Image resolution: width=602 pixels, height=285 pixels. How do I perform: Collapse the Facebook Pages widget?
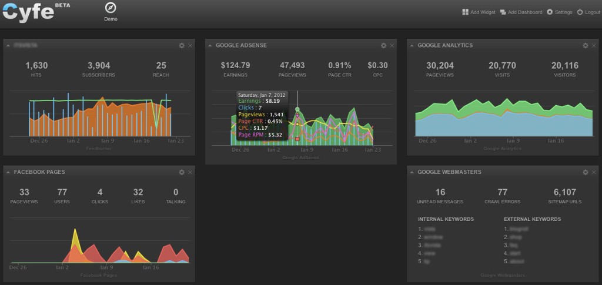click(8, 173)
